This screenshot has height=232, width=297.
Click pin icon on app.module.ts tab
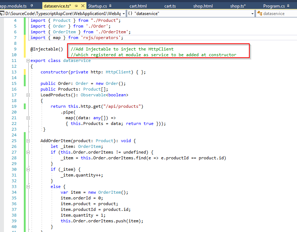32,6
